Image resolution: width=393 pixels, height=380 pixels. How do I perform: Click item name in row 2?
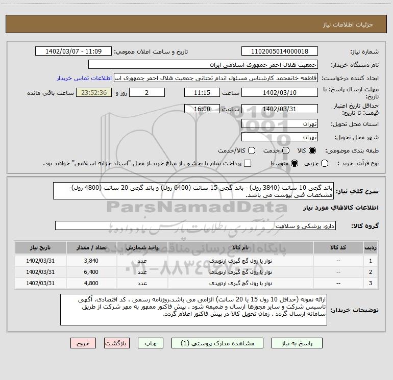point(240,272)
